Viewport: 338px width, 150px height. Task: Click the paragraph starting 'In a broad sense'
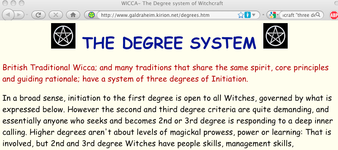click(x=167, y=121)
